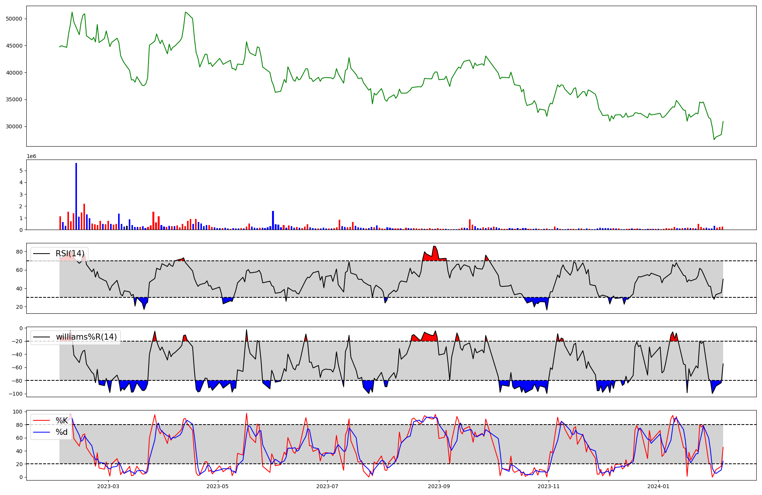
Task: Click the red %K legend line
Action: [x=42, y=421]
